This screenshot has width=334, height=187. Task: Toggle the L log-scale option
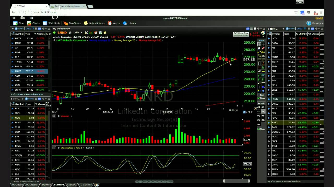coord(246,112)
